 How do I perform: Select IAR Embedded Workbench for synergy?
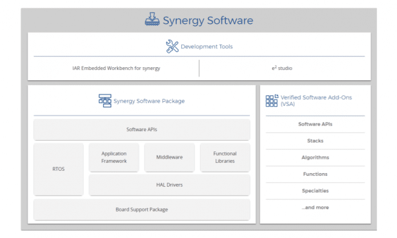(116, 68)
